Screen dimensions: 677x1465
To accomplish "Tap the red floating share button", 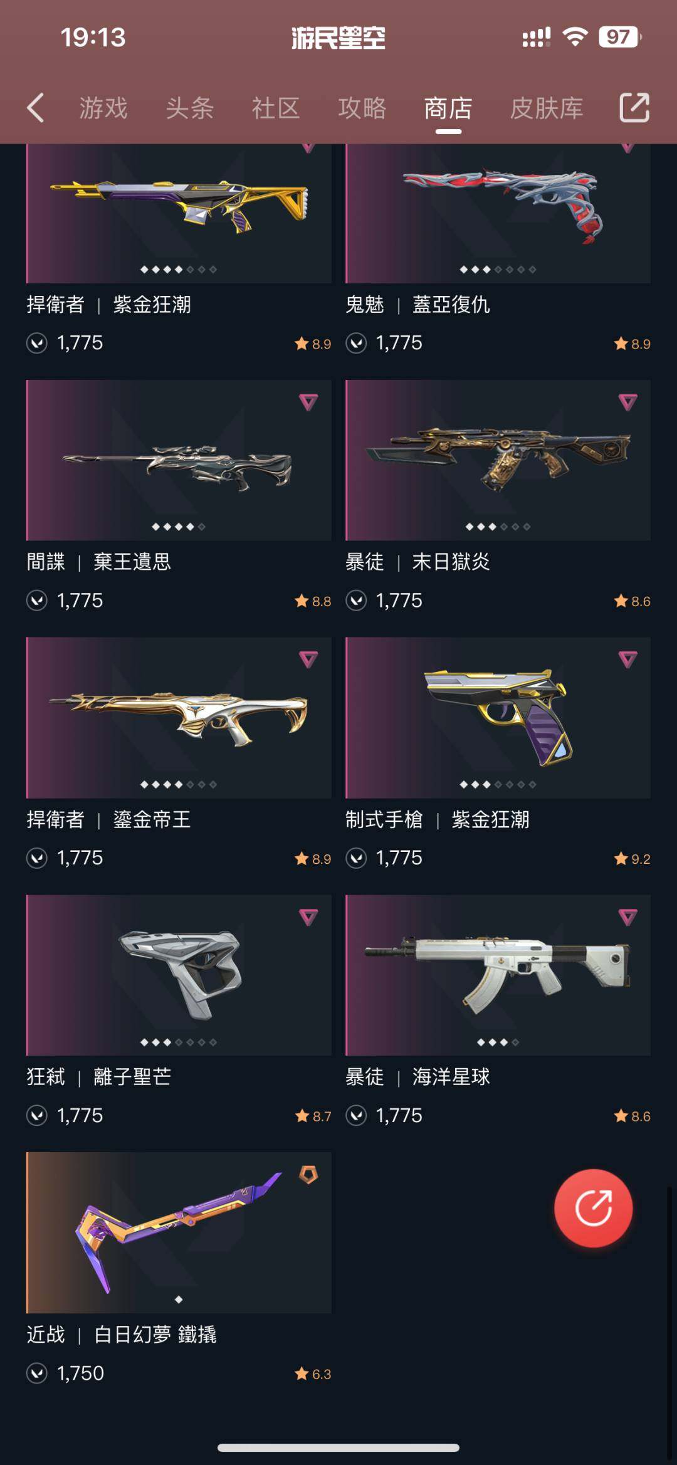I will click(x=593, y=1207).
